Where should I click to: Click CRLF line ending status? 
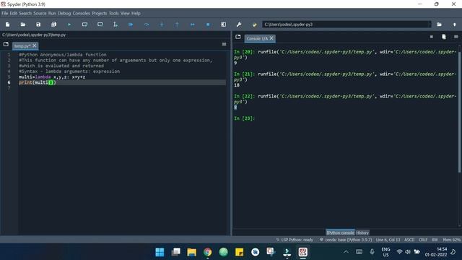click(423, 240)
